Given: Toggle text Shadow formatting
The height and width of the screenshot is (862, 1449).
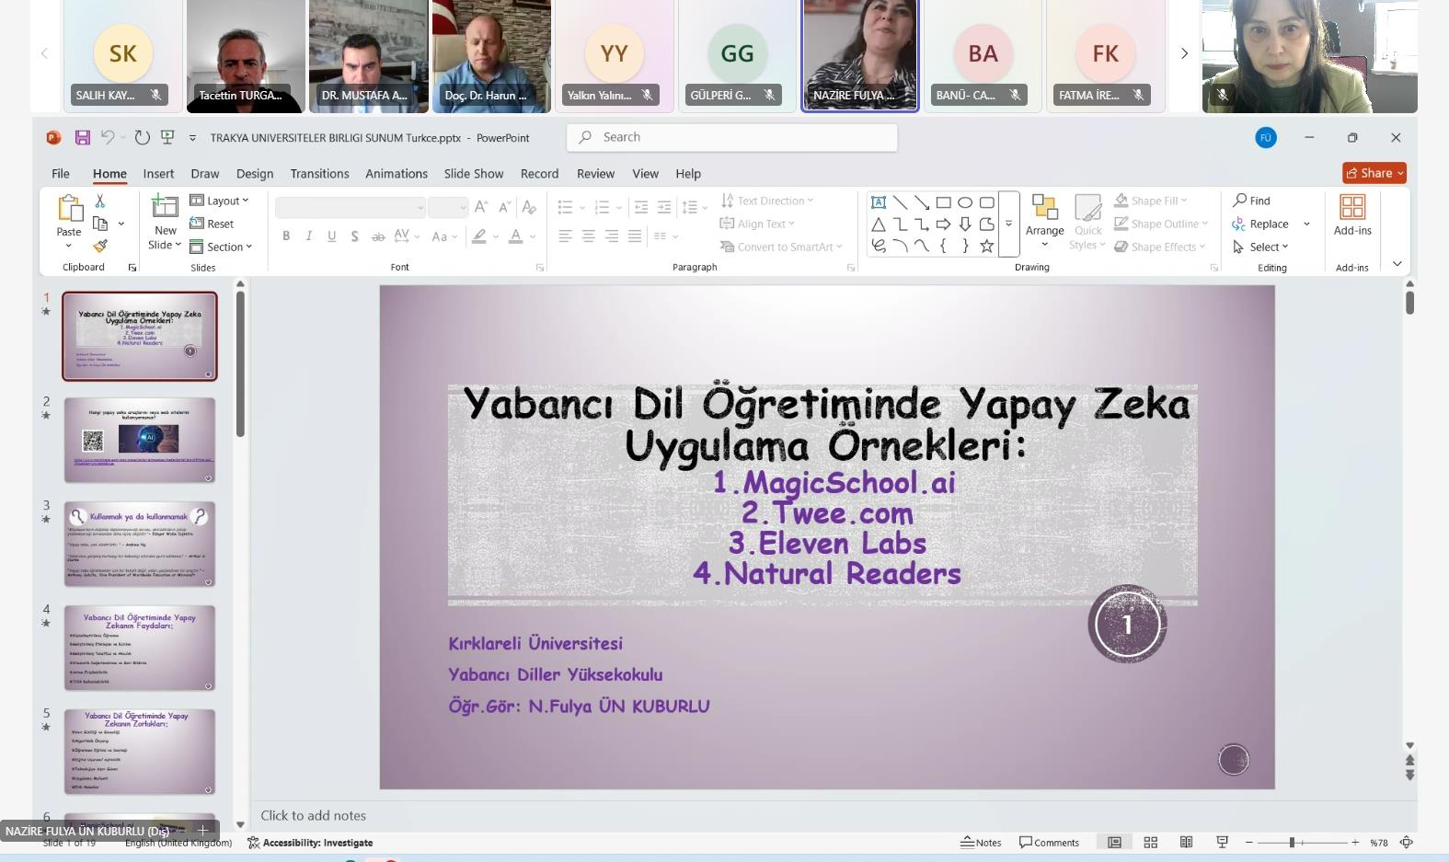Looking at the screenshot, I should click(354, 236).
